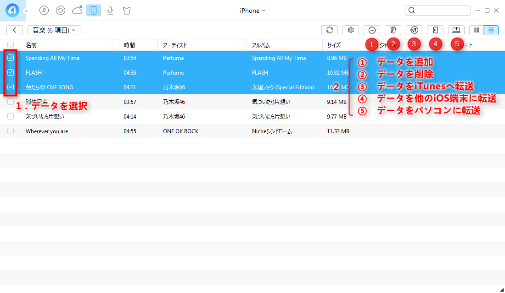Click transfer to computer icon
Image resolution: width=505 pixels, height=293 pixels.
tap(456, 30)
